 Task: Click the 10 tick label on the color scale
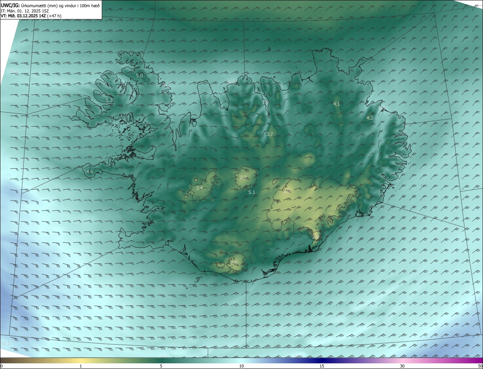click(241, 366)
